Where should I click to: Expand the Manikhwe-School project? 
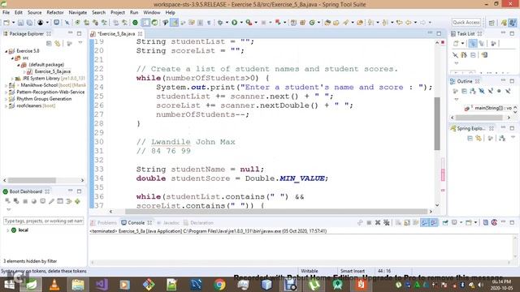click(x=6, y=85)
